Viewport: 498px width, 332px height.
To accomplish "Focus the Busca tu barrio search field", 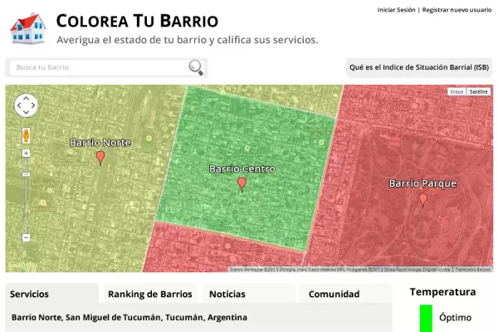I will [x=99, y=67].
